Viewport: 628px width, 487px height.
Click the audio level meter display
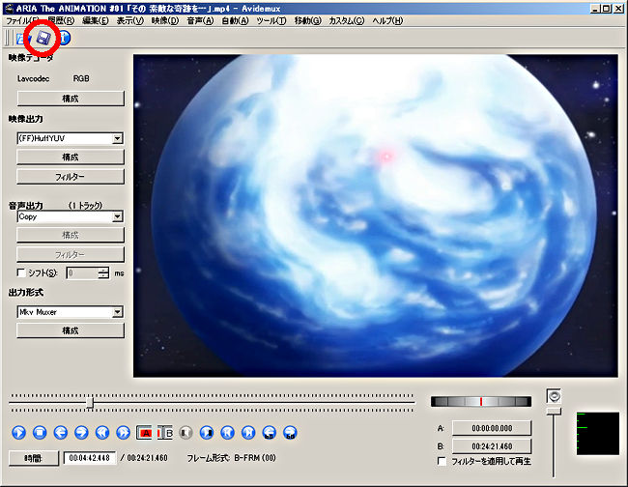pos(597,433)
